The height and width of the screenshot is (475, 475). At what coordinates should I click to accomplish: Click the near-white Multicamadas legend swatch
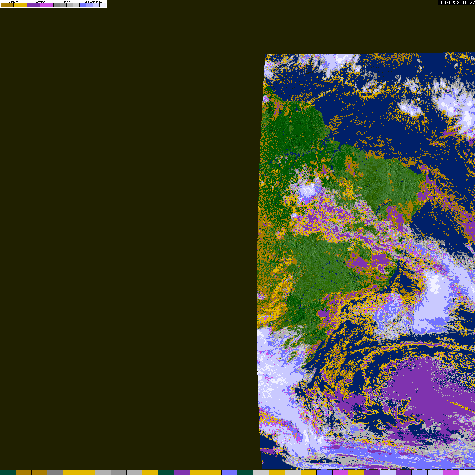pyautogui.click(x=103, y=5)
